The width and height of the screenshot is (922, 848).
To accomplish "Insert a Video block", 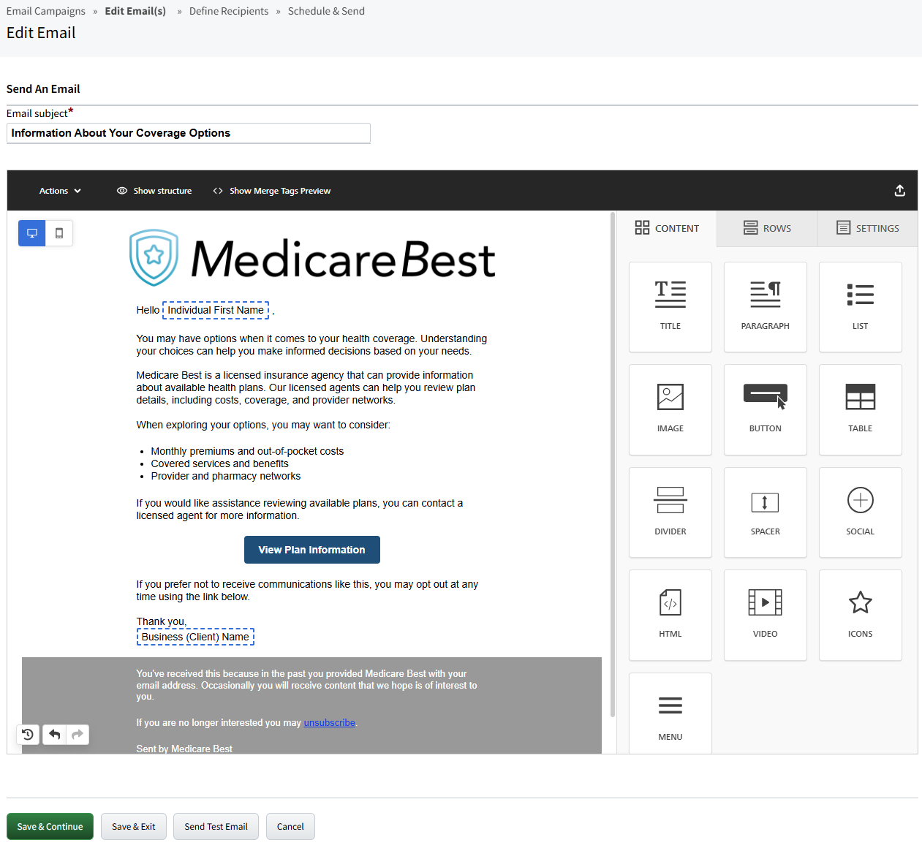I will click(x=765, y=615).
